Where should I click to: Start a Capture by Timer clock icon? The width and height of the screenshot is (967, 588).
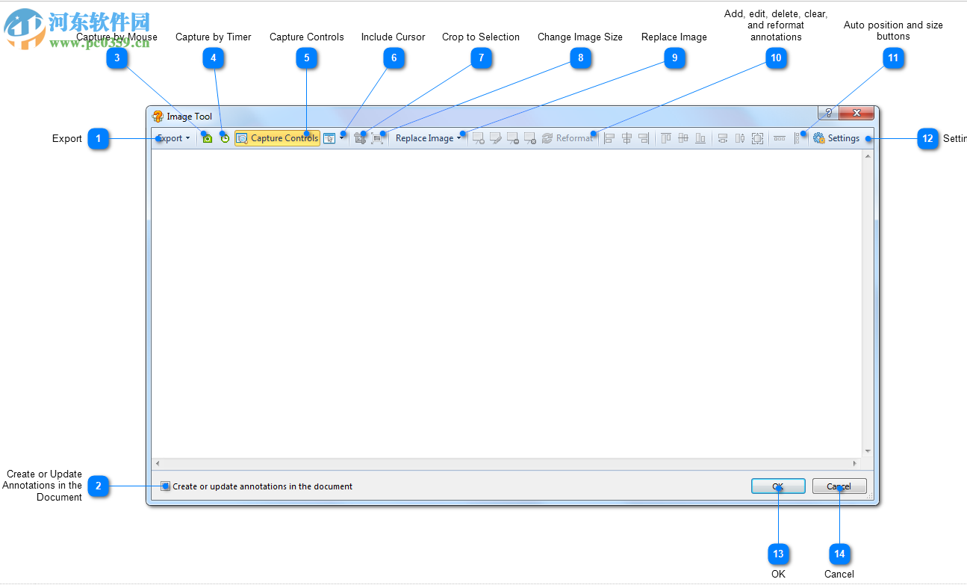tap(225, 138)
